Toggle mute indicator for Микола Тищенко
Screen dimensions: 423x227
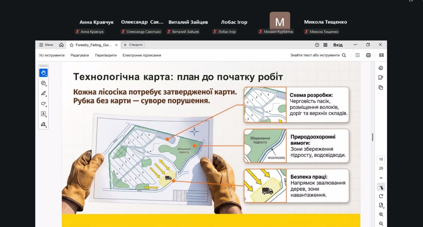point(306,32)
